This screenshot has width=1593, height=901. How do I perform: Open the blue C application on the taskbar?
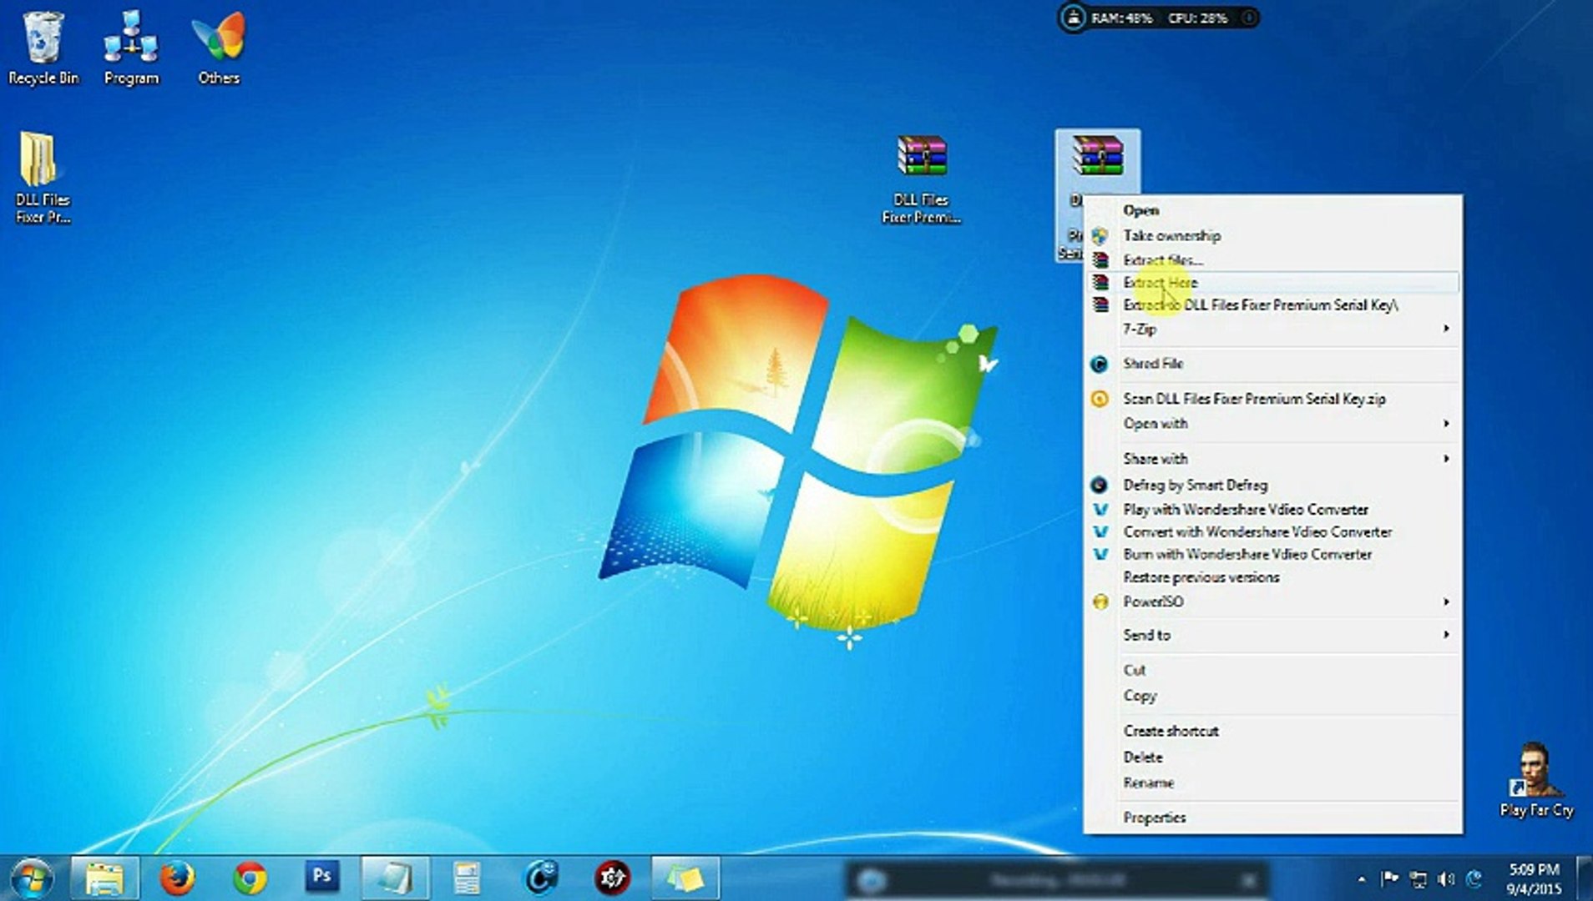click(539, 878)
